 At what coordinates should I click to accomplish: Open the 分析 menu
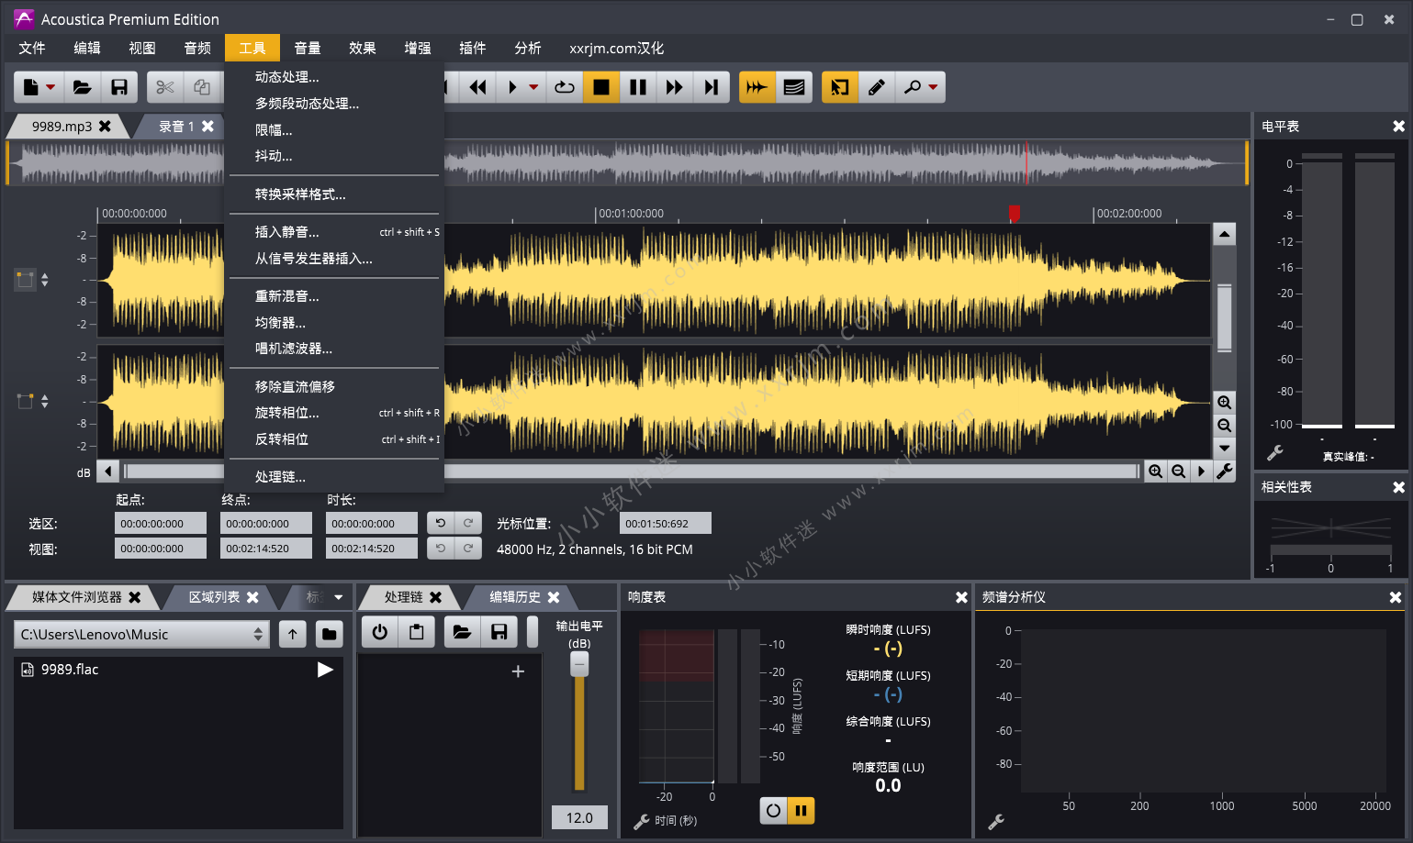coord(528,48)
